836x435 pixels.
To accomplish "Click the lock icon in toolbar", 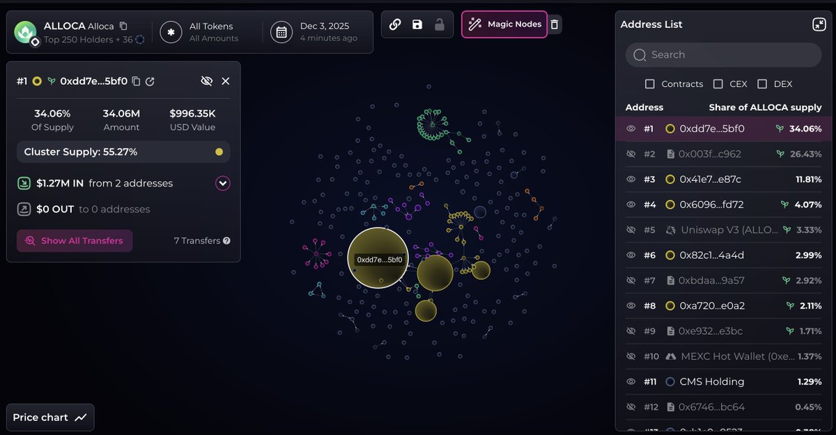I will click(439, 25).
